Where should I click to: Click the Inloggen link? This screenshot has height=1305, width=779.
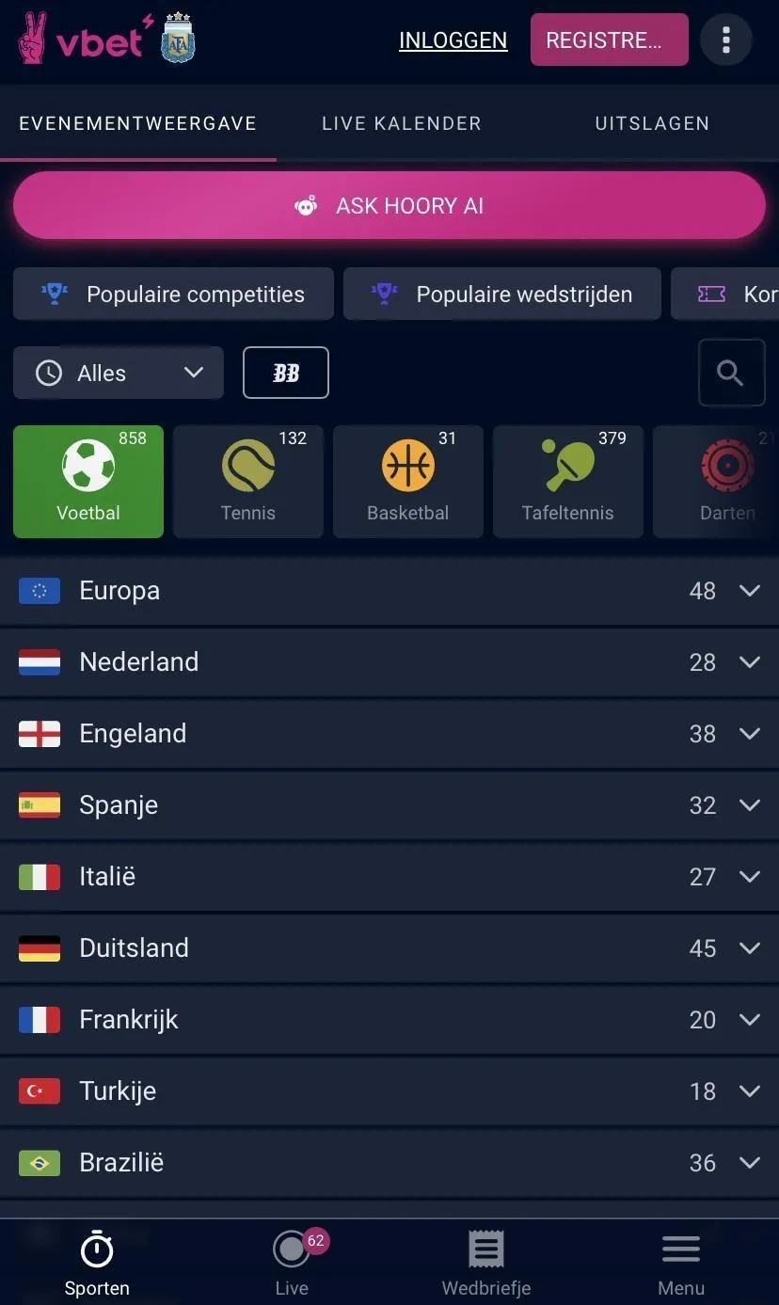click(x=453, y=40)
